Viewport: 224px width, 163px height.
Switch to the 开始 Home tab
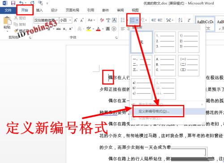(x=25, y=10)
